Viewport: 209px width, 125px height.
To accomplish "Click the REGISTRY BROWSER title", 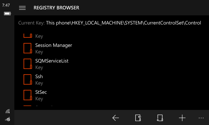I will (x=56, y=8).
